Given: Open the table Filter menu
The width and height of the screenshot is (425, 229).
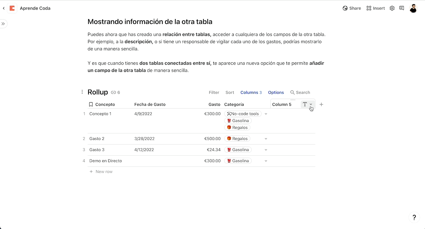Looking at the screenshot, I should [x=214, y=92].
